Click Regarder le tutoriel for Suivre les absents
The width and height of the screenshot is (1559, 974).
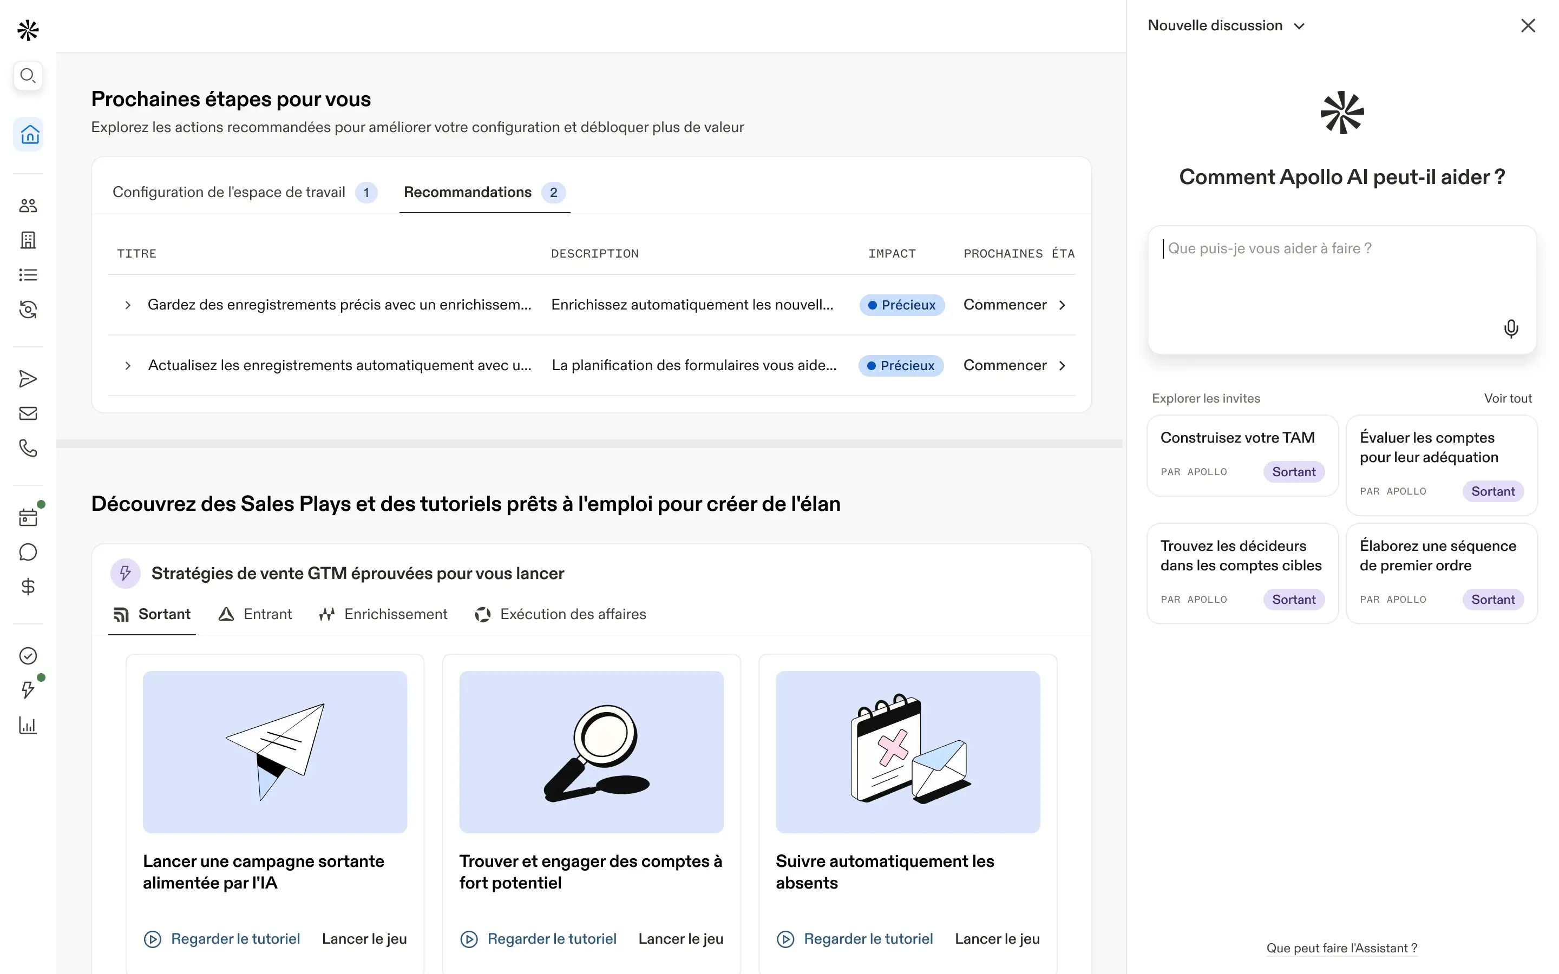pos(854,939)
